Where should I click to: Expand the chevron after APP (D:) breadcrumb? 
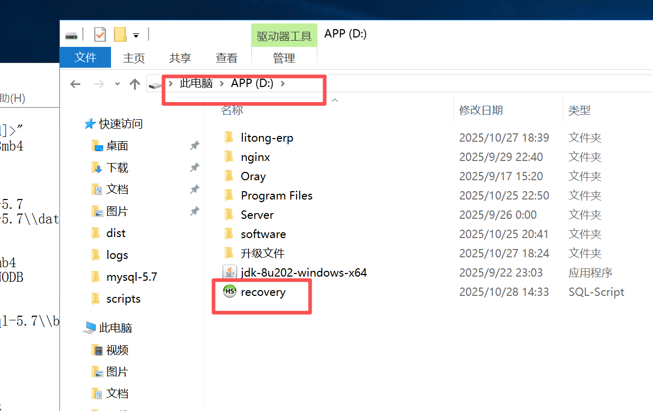282,83
